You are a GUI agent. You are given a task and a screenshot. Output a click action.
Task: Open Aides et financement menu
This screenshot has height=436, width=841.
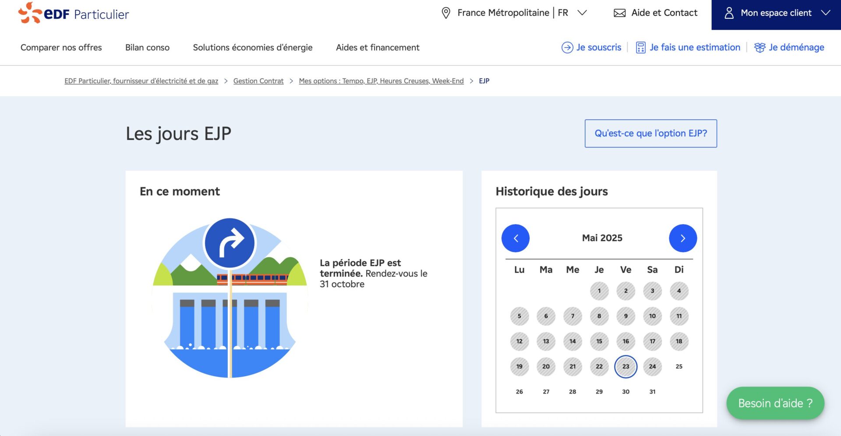[x=377, y=47]
